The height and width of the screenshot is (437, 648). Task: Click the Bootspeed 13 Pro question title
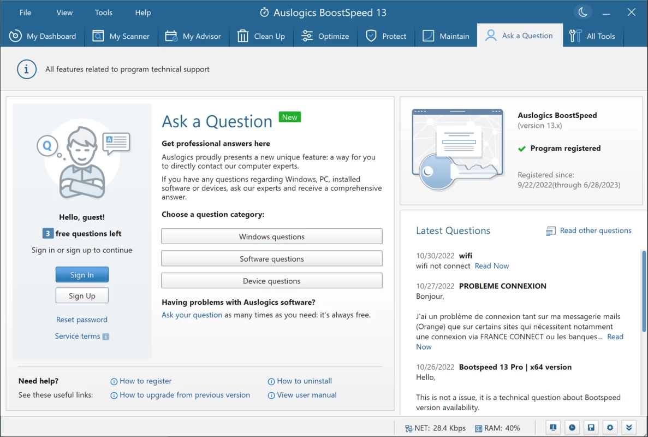[x=515, y=367]
